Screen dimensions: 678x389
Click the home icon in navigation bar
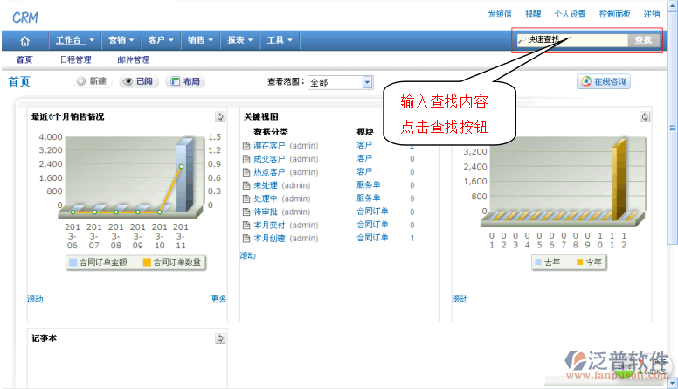pos(24,40)
